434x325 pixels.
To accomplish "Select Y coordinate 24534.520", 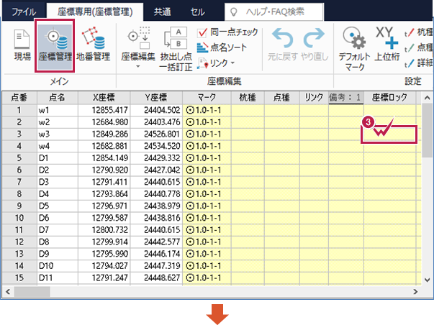I will point(156,146).
